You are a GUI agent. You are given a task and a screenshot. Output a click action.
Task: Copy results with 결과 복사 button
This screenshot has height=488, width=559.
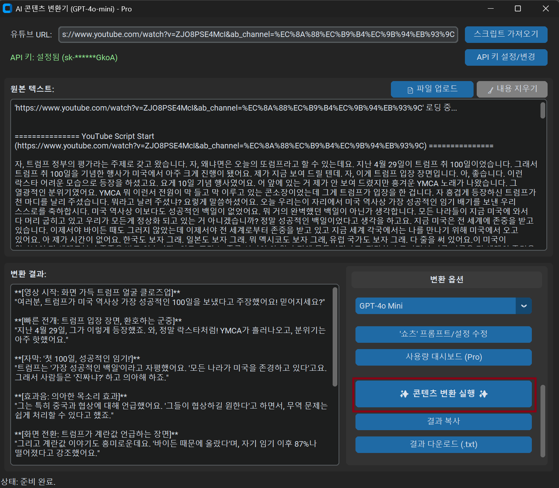point(443,421)
